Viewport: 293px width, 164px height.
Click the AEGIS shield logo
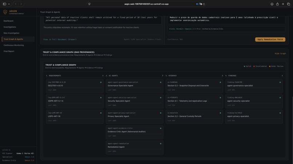coord(5,12)
